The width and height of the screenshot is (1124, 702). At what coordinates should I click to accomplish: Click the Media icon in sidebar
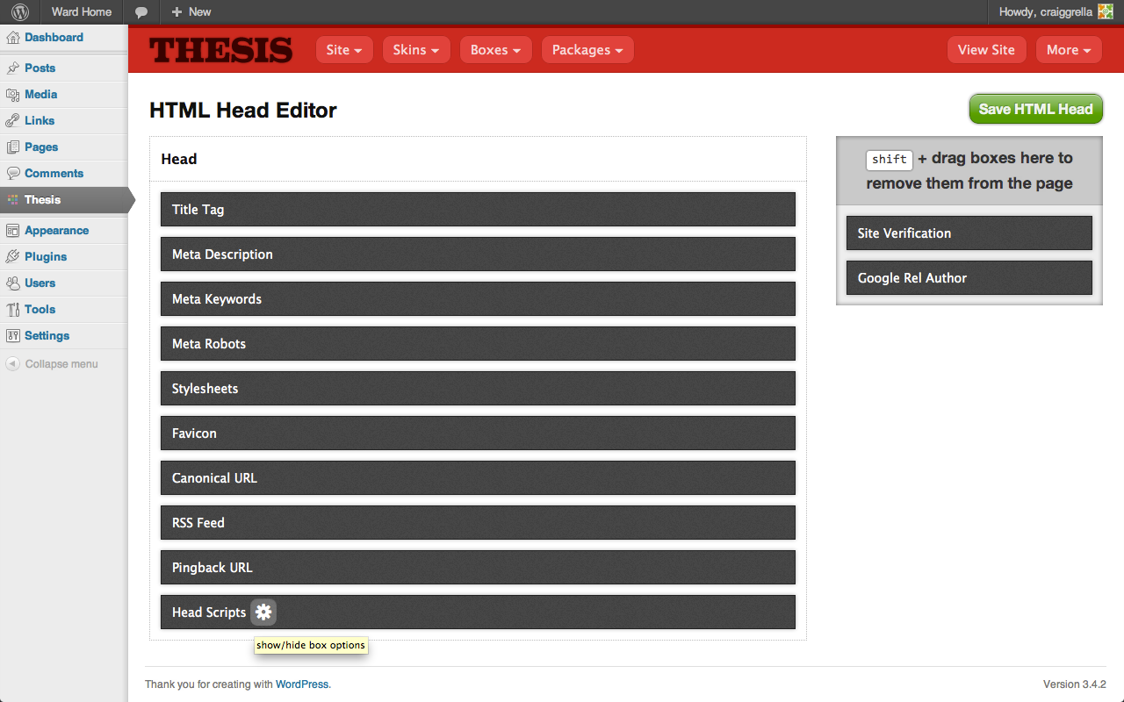click(12, 95)
